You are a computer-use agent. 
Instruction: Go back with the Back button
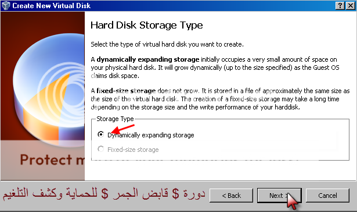click(x=231, y=196)
